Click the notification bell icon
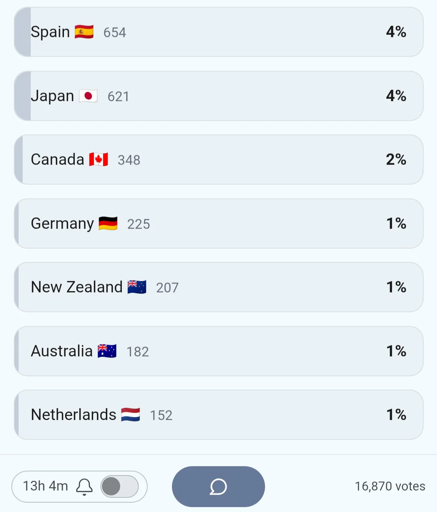The image size is (437, 512). click(84, 486)
